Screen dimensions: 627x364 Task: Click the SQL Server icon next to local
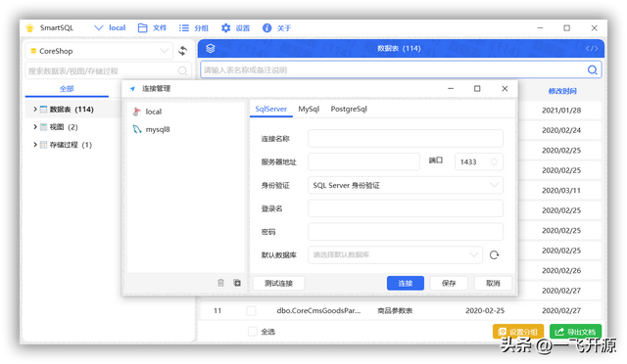(137, 112)
